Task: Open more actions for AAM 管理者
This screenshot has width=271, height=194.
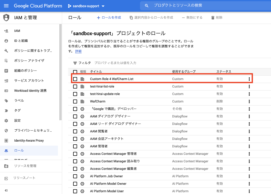Action: click(249, 146)
